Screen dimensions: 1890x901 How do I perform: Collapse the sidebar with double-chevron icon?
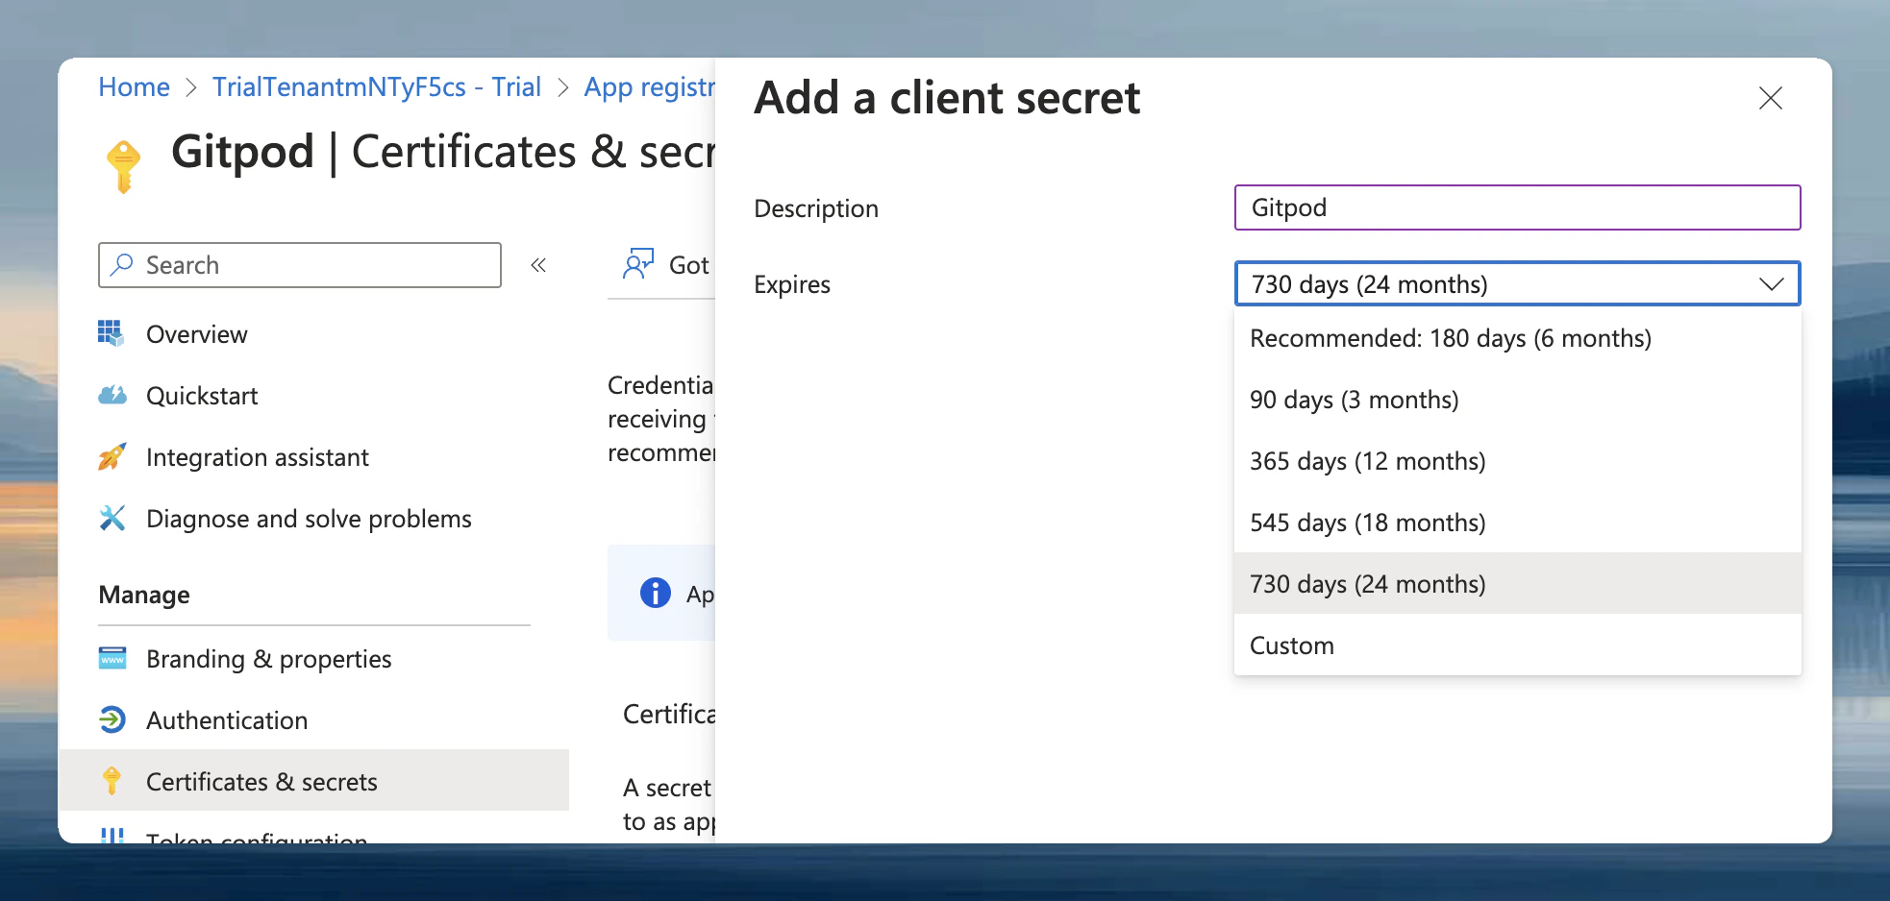tap(538, 265)
